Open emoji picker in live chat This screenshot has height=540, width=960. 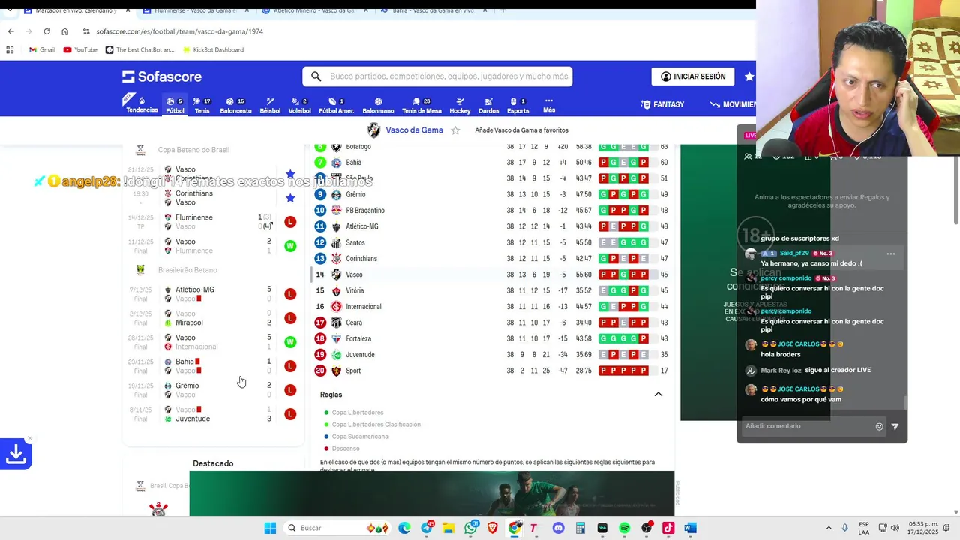tap(880, 426)
